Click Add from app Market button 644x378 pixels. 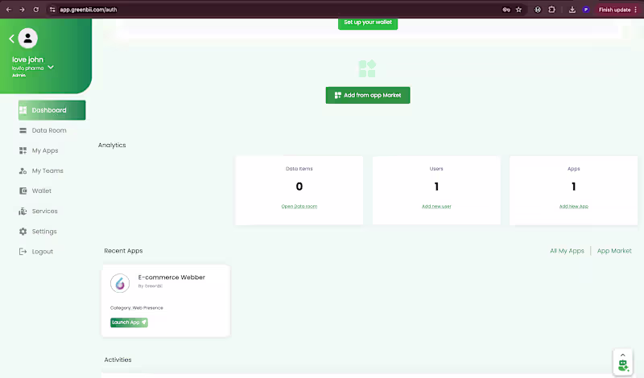click(368, 95)
